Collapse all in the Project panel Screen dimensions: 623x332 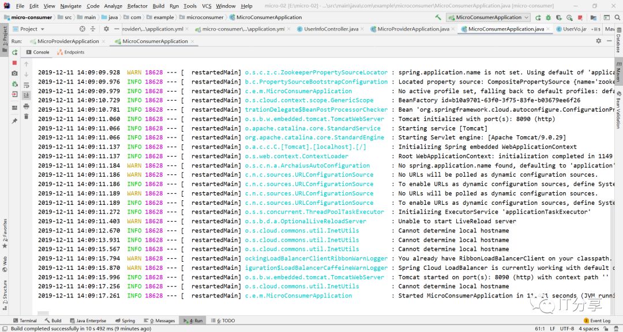93,29
